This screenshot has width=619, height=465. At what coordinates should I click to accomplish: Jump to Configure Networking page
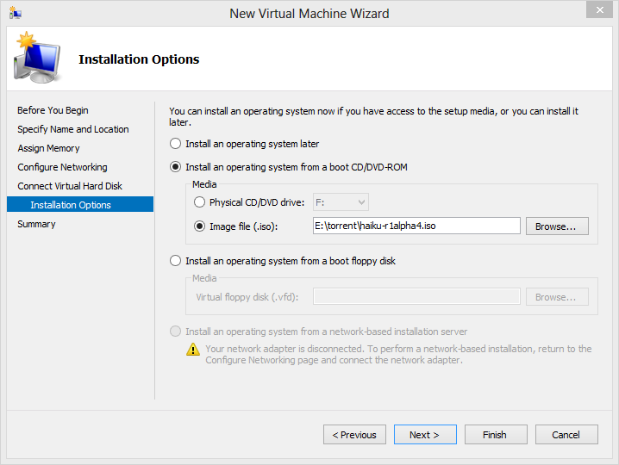(62, 167)
